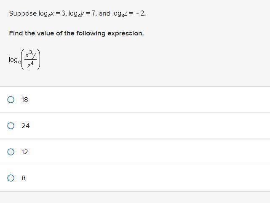Mark the radio button for answer 8
Viewport: 270px width, 203px height.
[11, 178]
